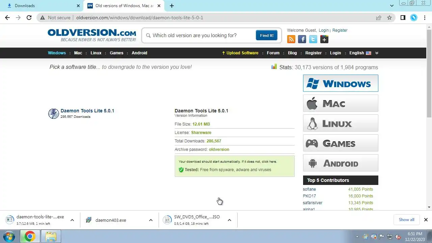Expand options for SW_DVD5_Office ISO download
The width and height of the screenshot is (432, 243).
click(x=230, y=220)
